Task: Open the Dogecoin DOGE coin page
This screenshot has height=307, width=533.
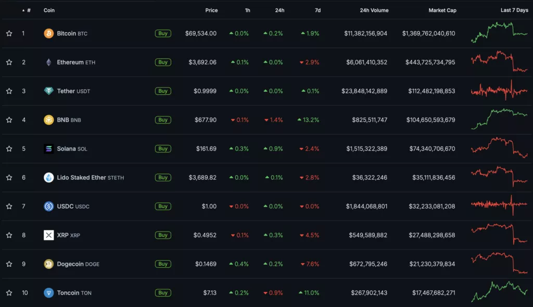Action: (78, 264)
